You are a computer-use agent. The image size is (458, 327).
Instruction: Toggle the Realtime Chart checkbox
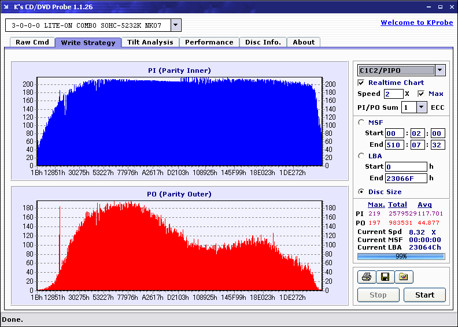pyautogui.click(x=361, y=83)
